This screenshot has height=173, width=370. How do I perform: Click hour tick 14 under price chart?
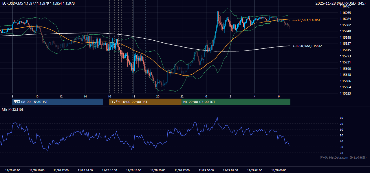pyautogui.click(x=85, y=96)
